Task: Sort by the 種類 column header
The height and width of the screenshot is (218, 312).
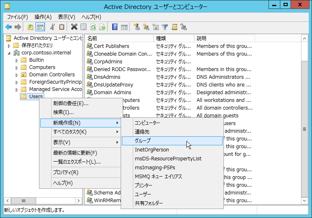Action: tap(174, 39)
